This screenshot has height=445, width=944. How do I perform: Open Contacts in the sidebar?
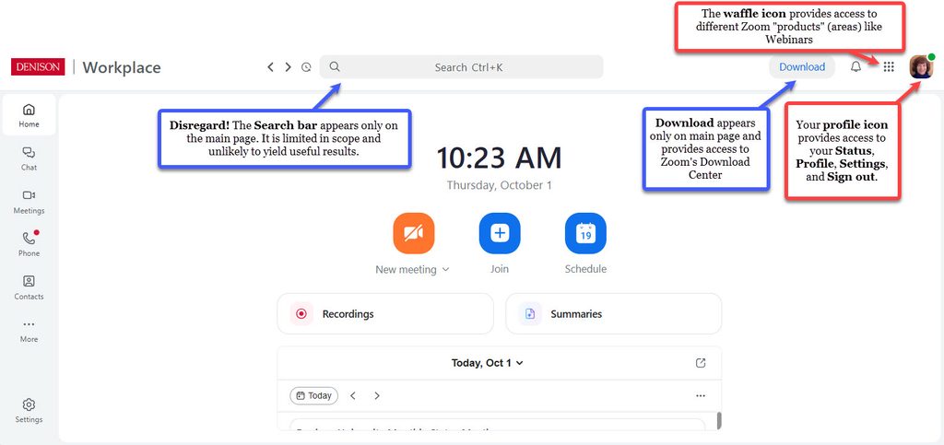(29, 287)
